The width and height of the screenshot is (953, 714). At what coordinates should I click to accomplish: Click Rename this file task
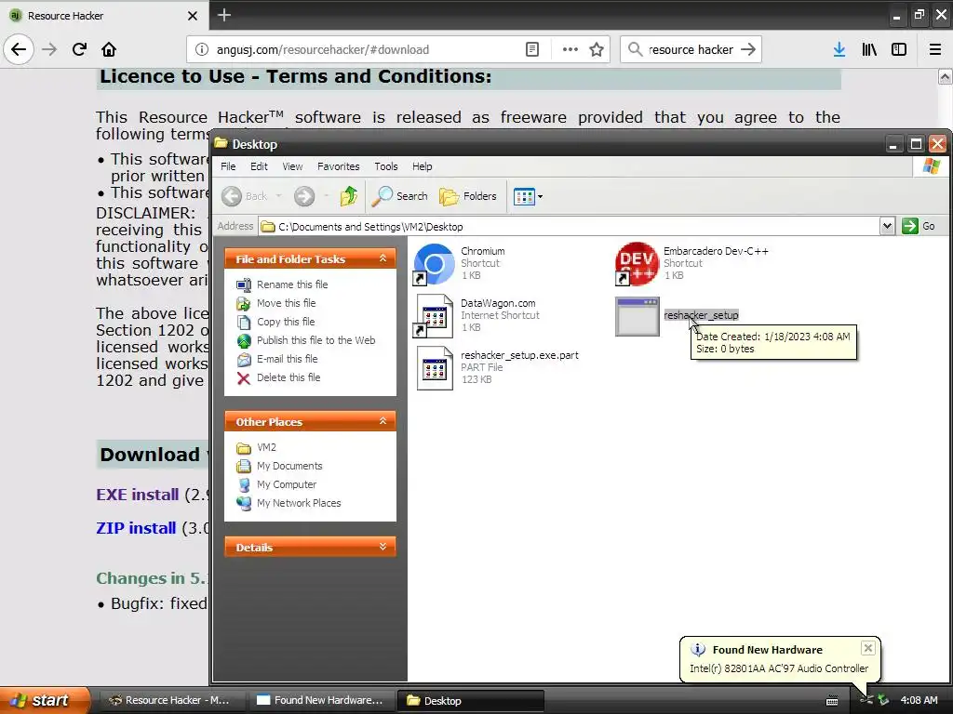(x=282, y=284)
